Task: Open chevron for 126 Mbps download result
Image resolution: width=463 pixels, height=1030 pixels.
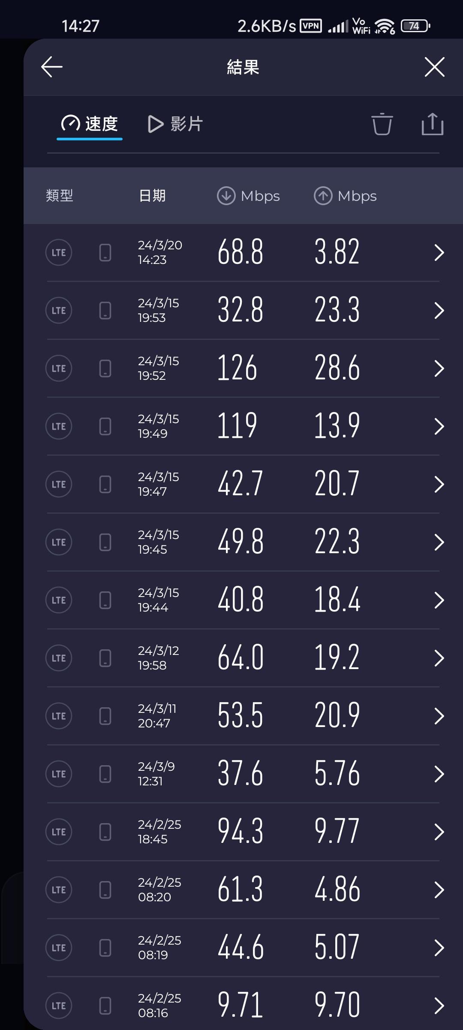Action: [x=439, y=368]
